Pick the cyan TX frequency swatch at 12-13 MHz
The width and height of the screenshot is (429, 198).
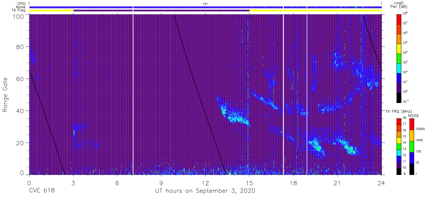click(x=399, y=152)
